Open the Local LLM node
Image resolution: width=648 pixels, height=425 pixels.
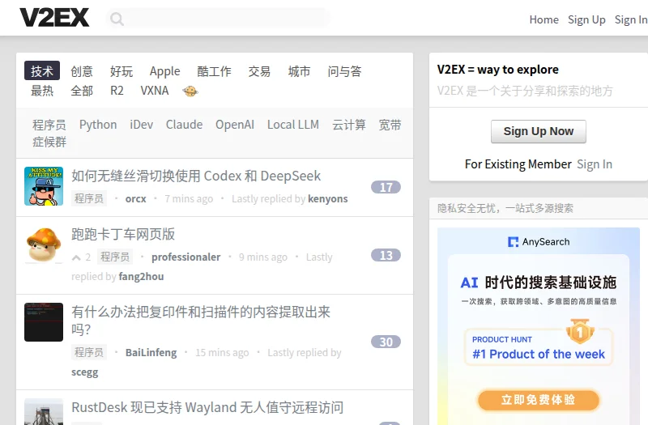[293, 125]
